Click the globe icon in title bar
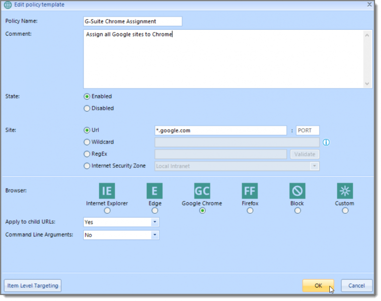Screen dimensions: 381x301 tap(8, 5)
